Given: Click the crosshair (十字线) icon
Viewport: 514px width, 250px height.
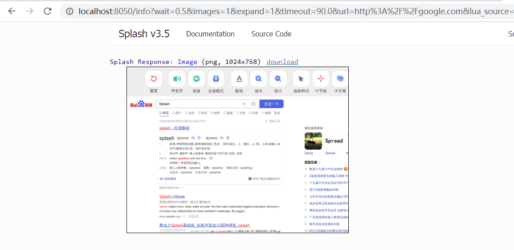Looking at the screenshot, I should [x=321, y=79].
